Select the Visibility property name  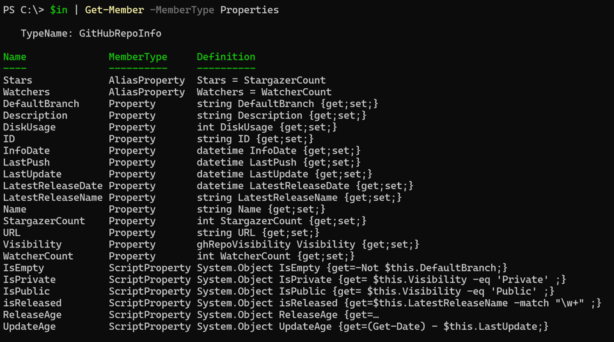(32, 245)
